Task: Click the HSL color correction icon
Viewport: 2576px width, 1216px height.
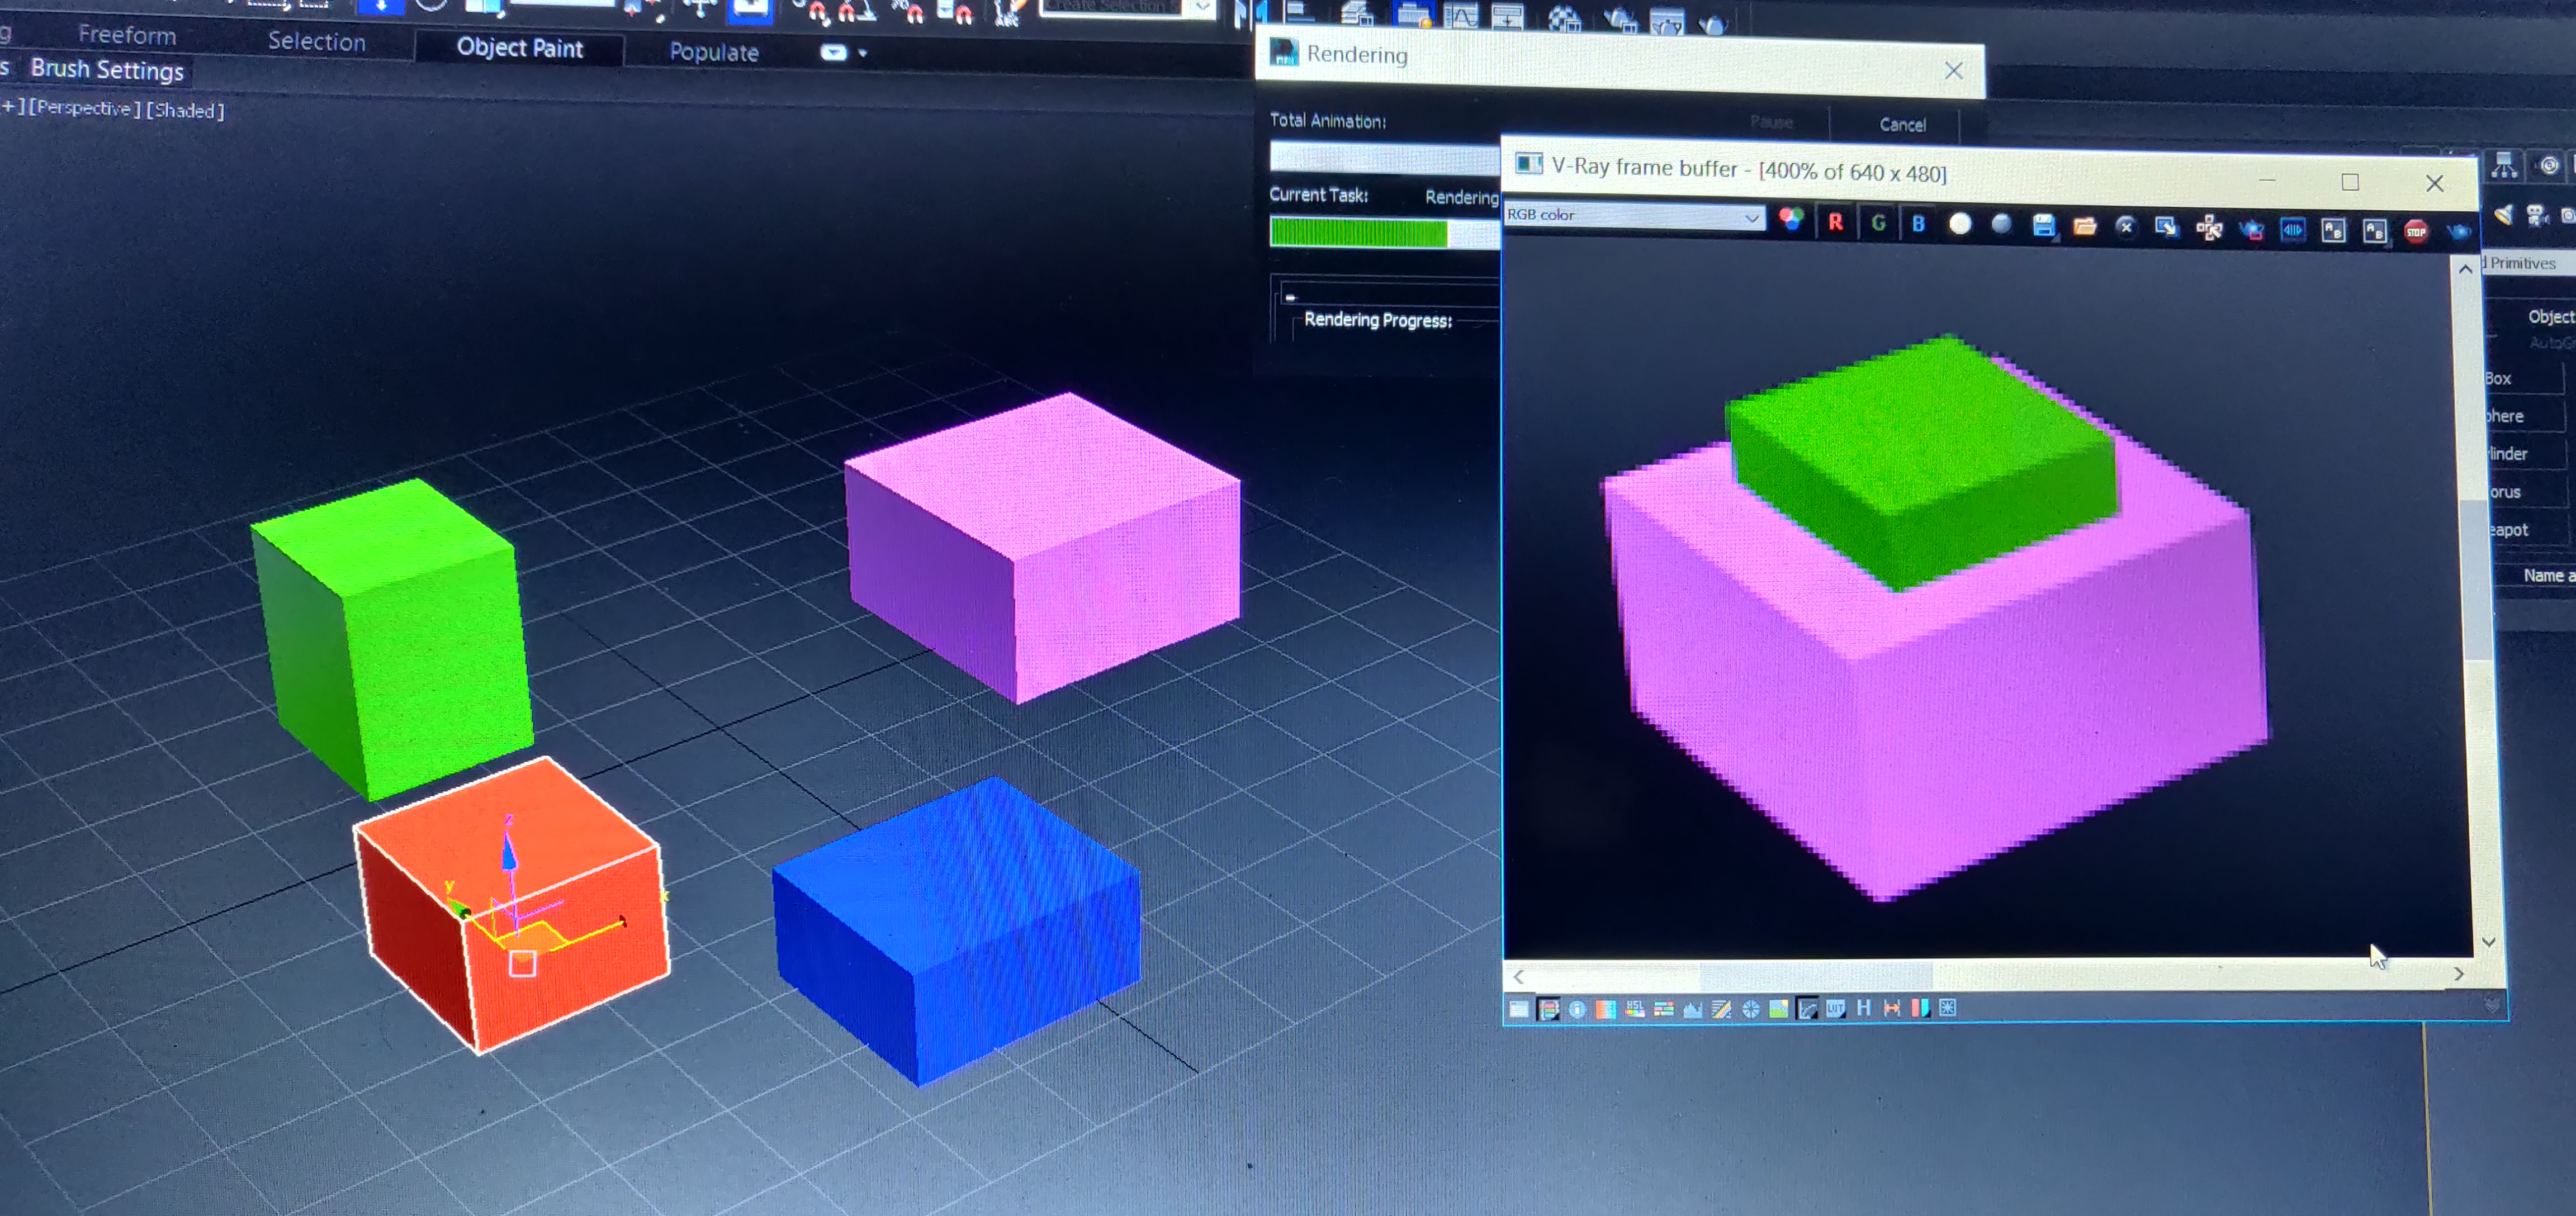Action: 1635,1008
